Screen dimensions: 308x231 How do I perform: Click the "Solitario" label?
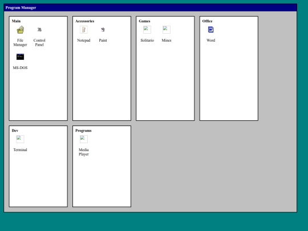[x=147, y=40]
